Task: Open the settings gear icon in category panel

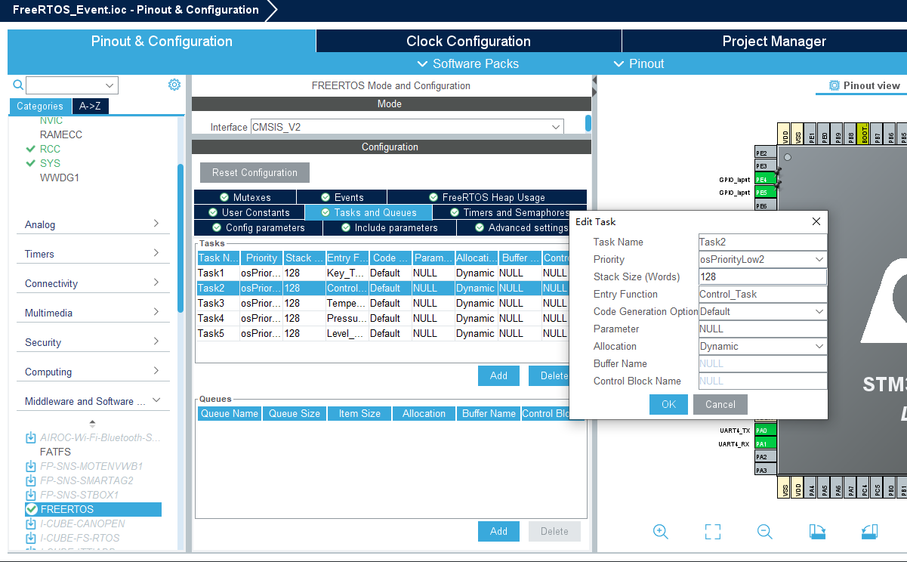Action: [x=174, y=85]
